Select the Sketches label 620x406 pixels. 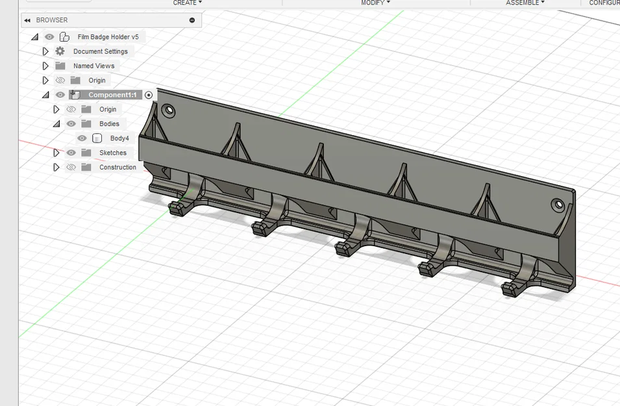click(x=113, y=153)
